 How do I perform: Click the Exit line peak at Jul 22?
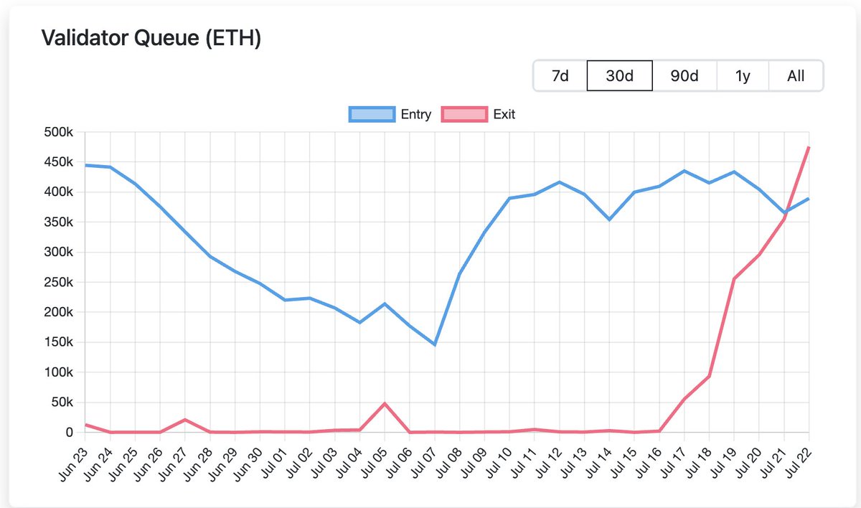(x=809, y=147)
